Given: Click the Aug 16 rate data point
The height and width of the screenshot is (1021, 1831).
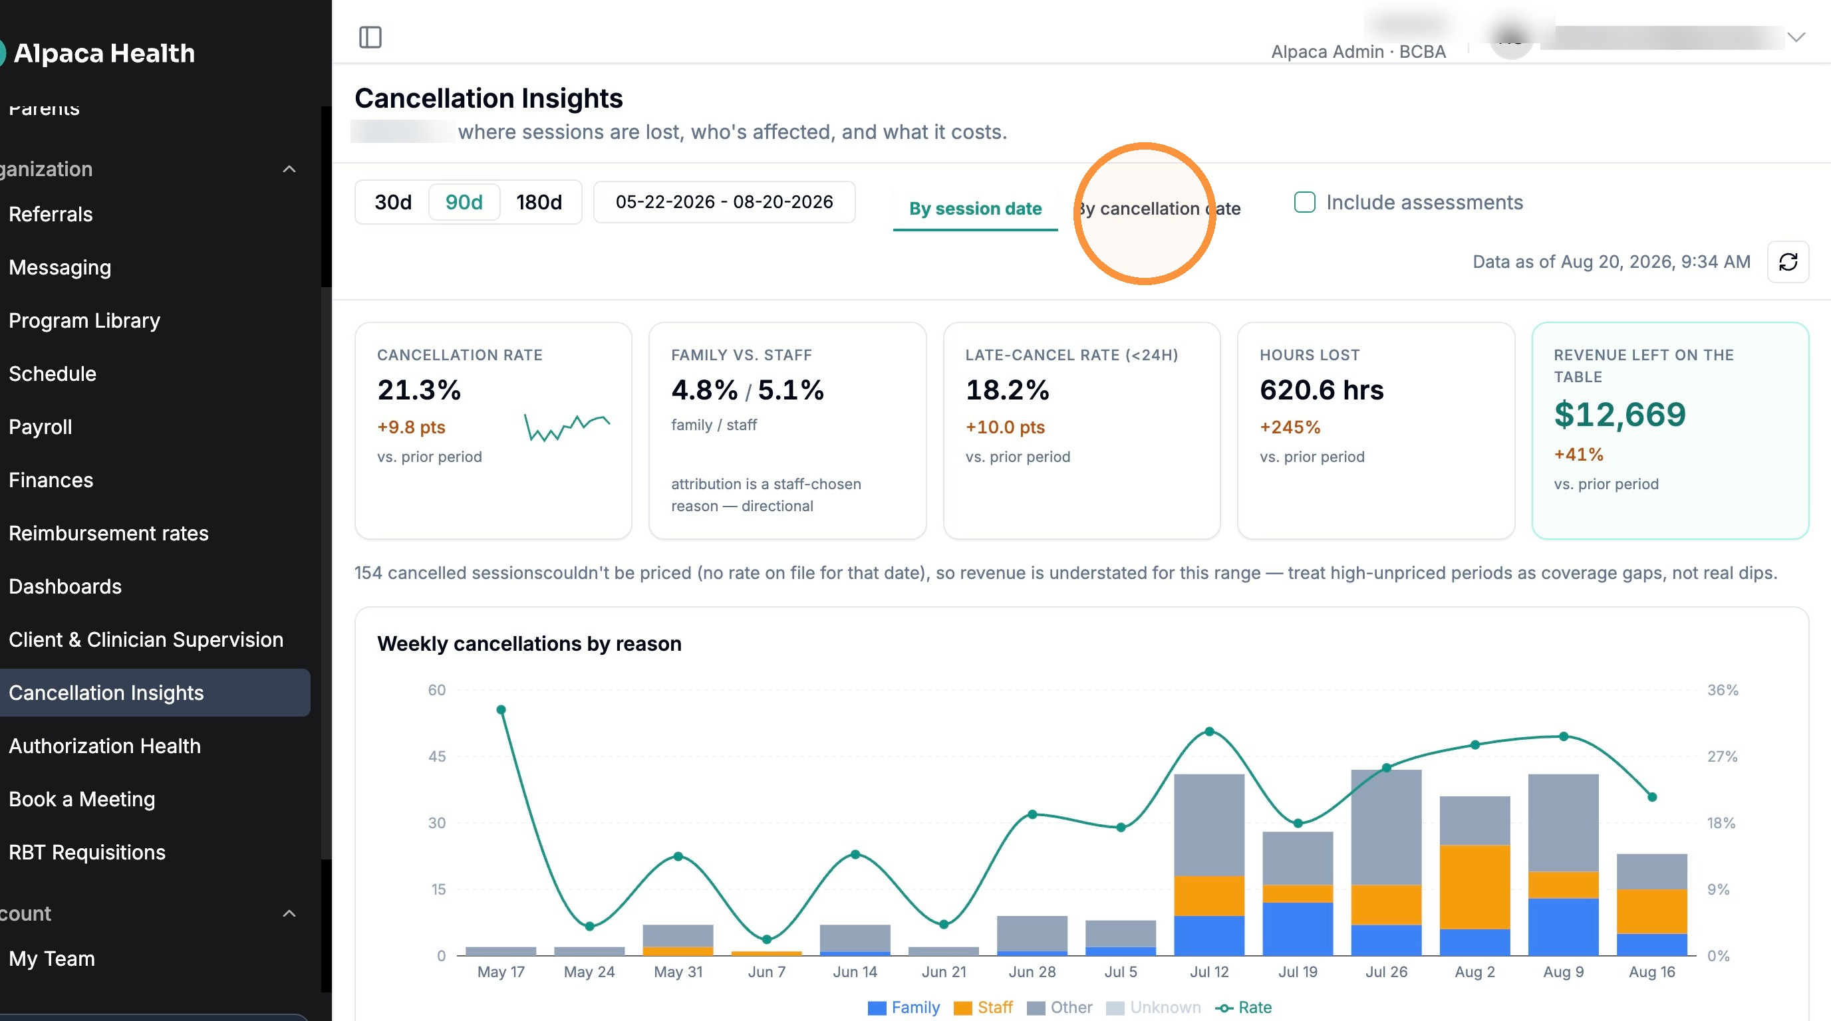Looking at the screenshot, I should click(x=1652, y=797).
